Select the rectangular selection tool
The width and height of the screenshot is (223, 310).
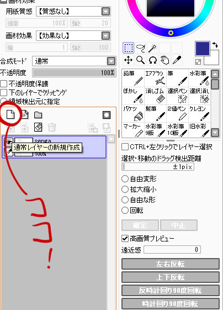129,48
